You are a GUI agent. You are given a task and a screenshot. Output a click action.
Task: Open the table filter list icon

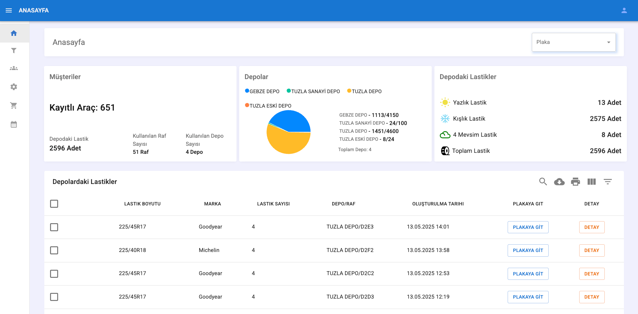click(x=608, y=182)
